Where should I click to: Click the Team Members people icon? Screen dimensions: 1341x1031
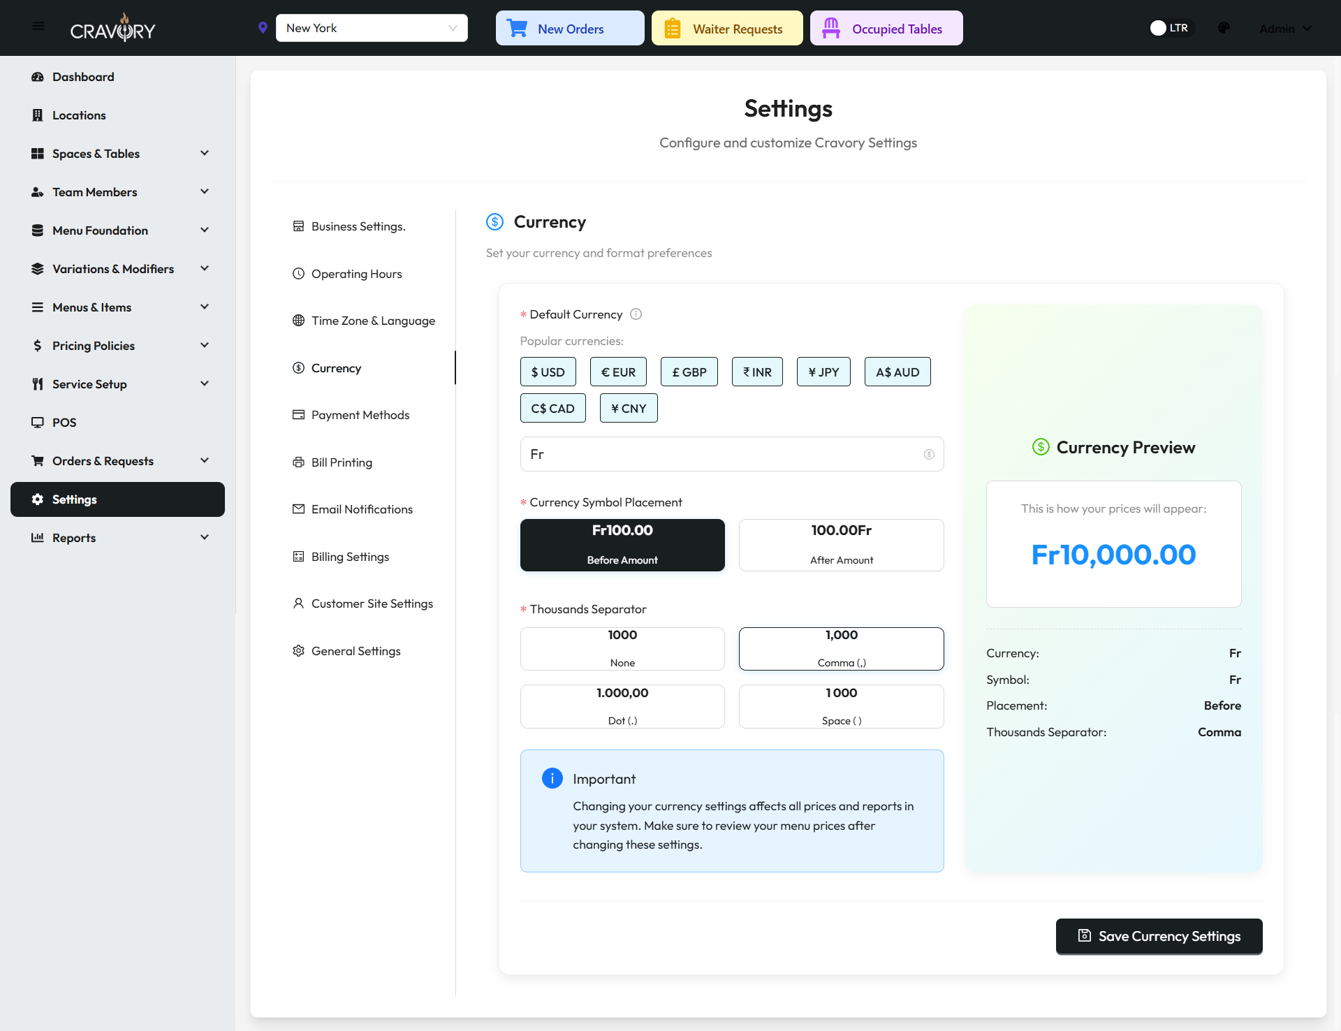click(38, 192)
